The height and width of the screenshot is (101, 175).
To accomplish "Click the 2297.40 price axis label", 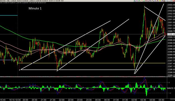I will coord(171,64).
